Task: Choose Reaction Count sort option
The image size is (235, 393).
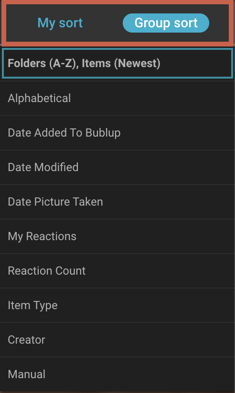Action: [117, 271]
